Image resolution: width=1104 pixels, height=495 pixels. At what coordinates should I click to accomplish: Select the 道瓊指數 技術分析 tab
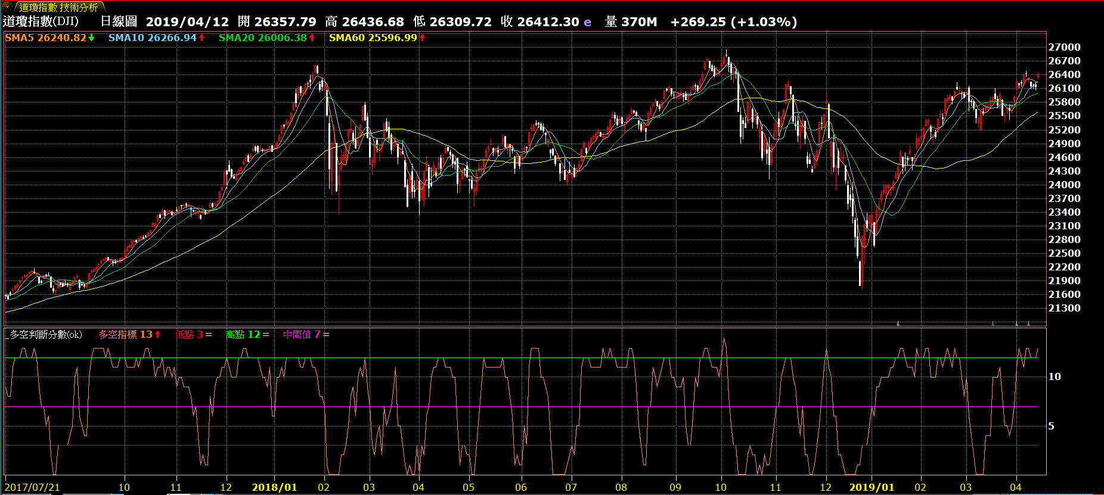(58, 7)
